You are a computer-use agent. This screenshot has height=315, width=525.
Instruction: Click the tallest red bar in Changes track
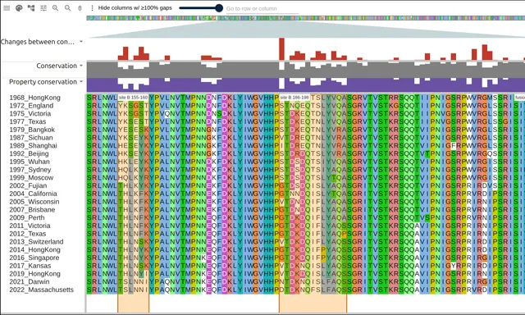click(282, 49)
